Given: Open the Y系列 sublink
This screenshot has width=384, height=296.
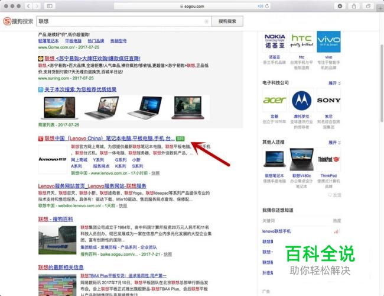Looking at the screenshot, I should point(99,160).
